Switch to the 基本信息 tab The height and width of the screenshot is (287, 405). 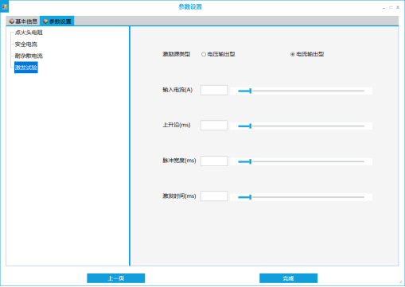pos(23,21)
